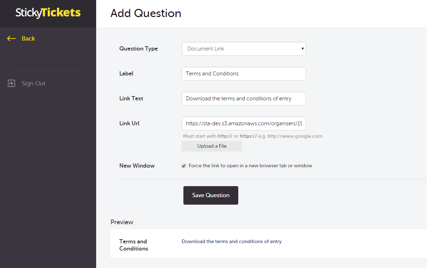Screen dimensions: 427x268
Task: Navigate back using the sidebar item
Action: click(21, 38)
